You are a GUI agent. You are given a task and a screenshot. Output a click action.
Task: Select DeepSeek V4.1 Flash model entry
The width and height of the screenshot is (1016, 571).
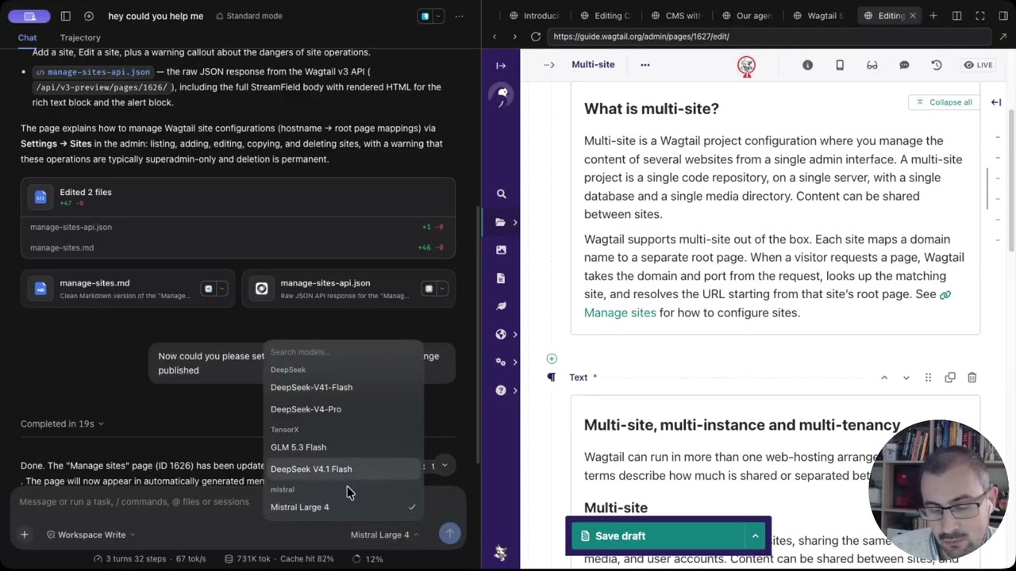[x=343, y=469]
